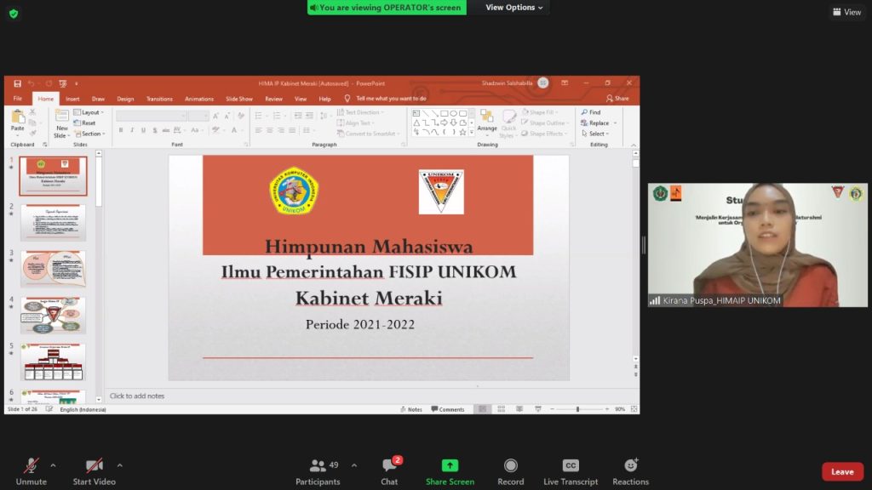Viewport: 872px width, 490px height.
Task: Switch to the Animations tab
Action: [x=199, y=99]
